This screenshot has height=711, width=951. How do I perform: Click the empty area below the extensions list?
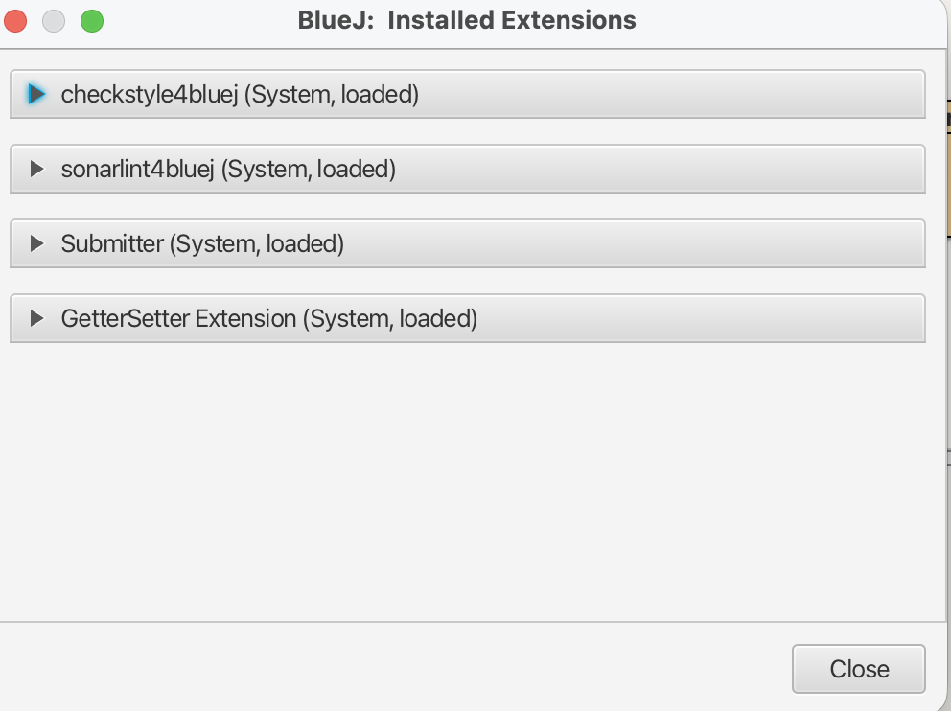point(467,479)
